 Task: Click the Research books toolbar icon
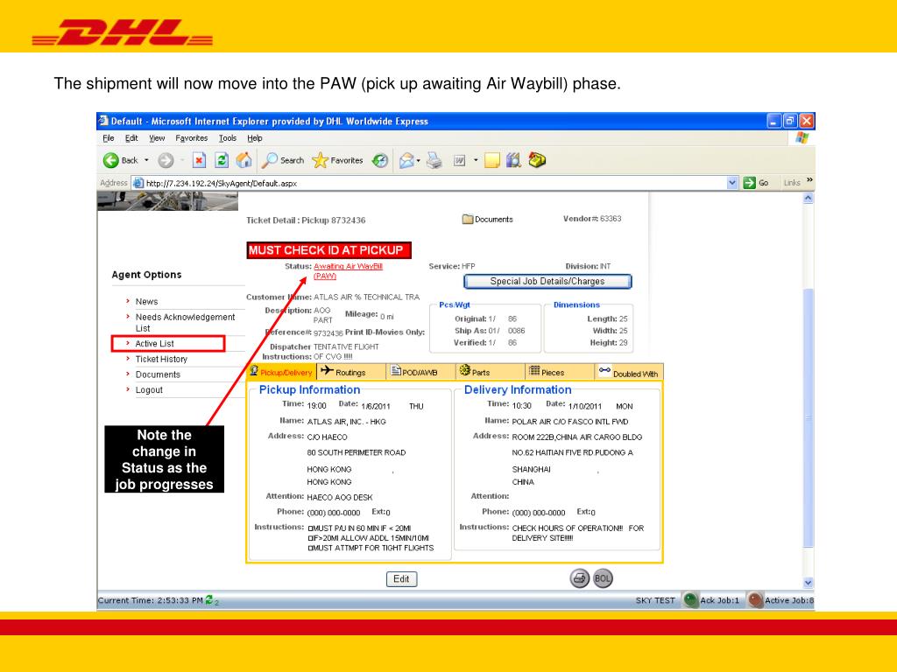(x=513, y=161)
